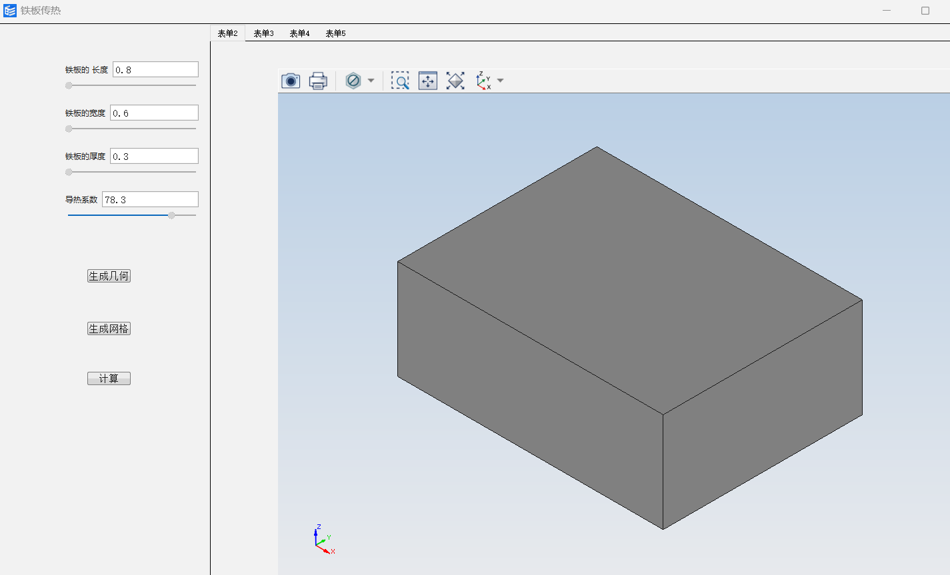Screen dimensions: 950x575
Task: Print the graphics view
Action: (x=318, y=81)
